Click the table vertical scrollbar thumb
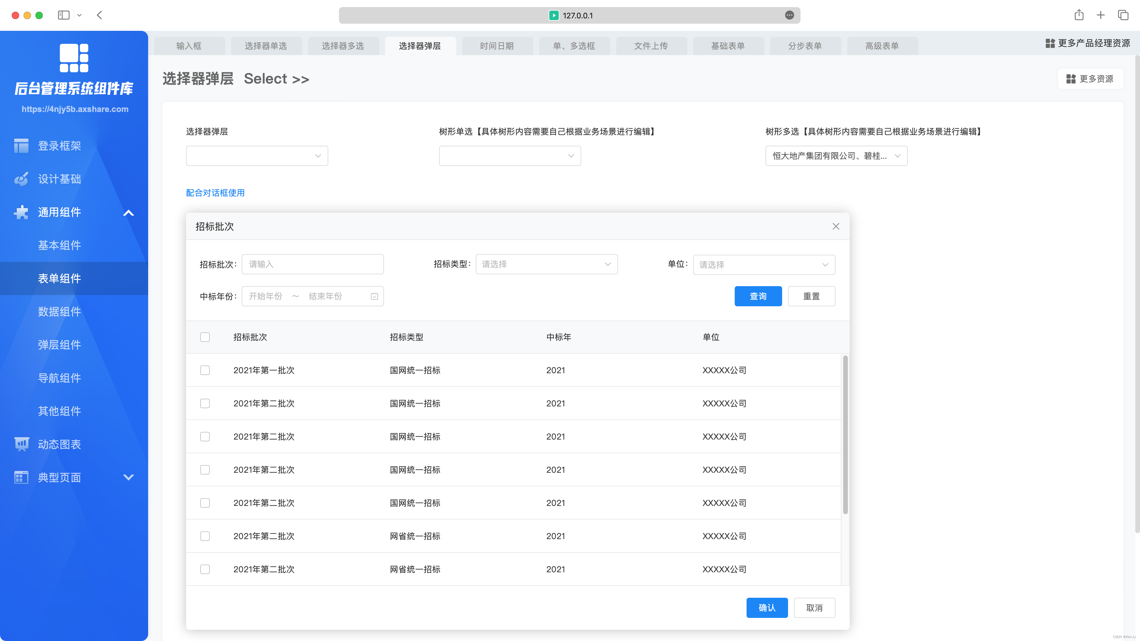The height and width of the screenshot is (641, 1140). click(845, 435)
